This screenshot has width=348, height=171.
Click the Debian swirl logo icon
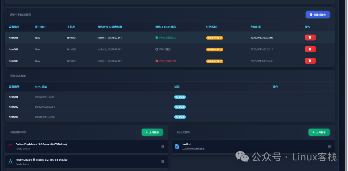click(x=10, y=146)
